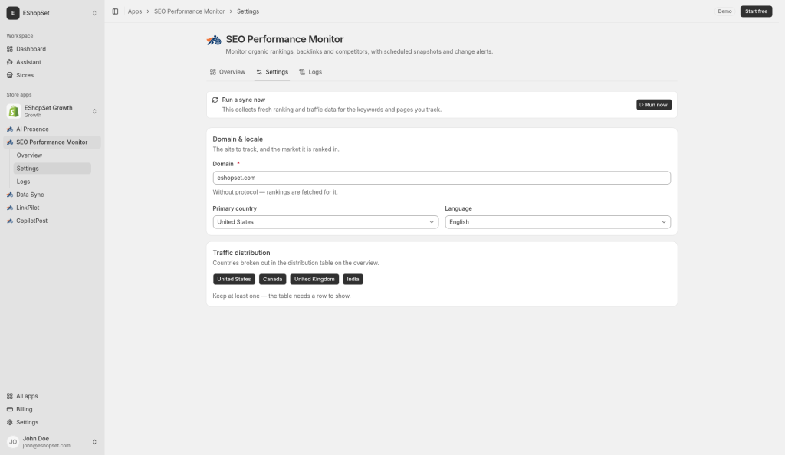Viewport: 785px width, 455px height.
Task: Click the CopilotPost app icon
Action: click(x=9, y=221)
